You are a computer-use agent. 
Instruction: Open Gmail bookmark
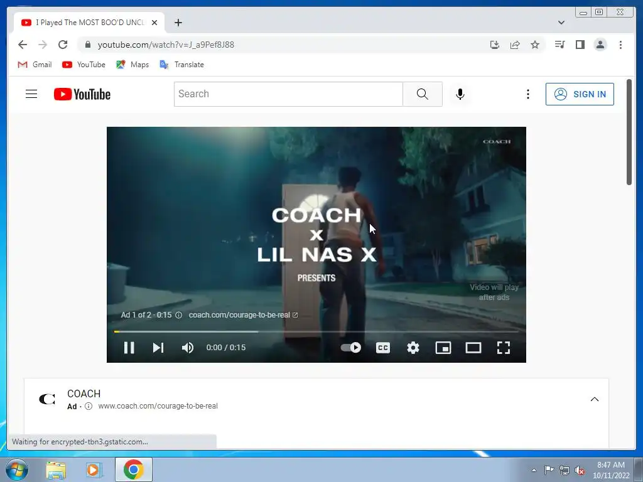click(x=35, y=65)
